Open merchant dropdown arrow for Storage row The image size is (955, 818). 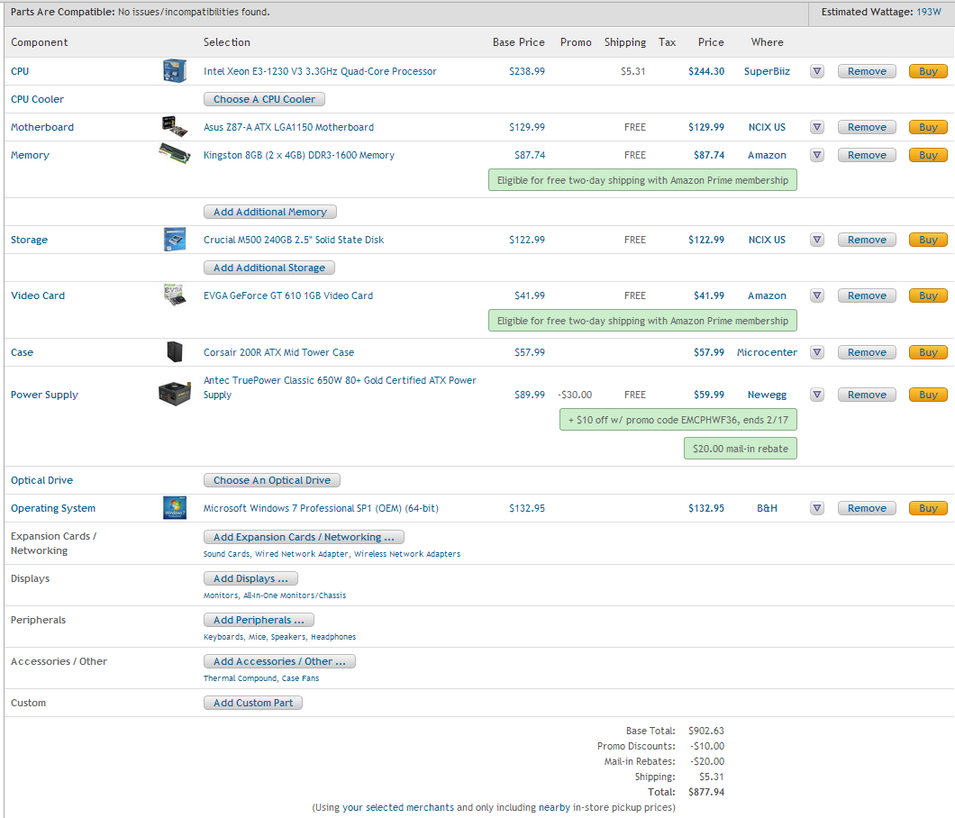[817, 240]
